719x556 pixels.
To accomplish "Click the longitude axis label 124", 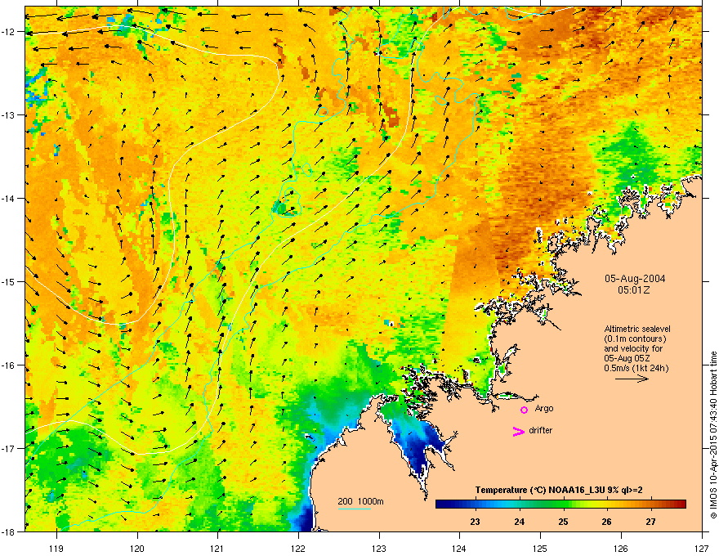I will [x=459, y=548].
